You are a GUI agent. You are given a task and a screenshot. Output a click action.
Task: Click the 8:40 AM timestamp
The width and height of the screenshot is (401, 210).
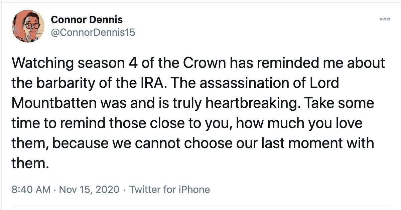pos(31,190)
